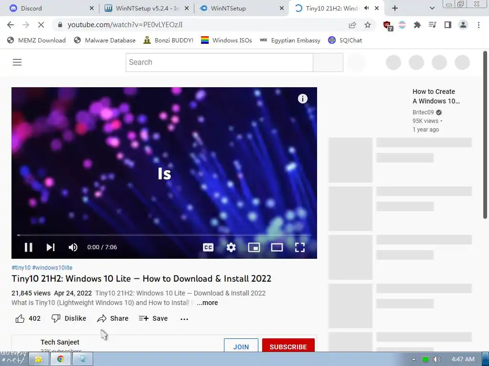Open the Chrome profile avatar
The height and width of the screenshot is (366, 489).
point(463,25)
